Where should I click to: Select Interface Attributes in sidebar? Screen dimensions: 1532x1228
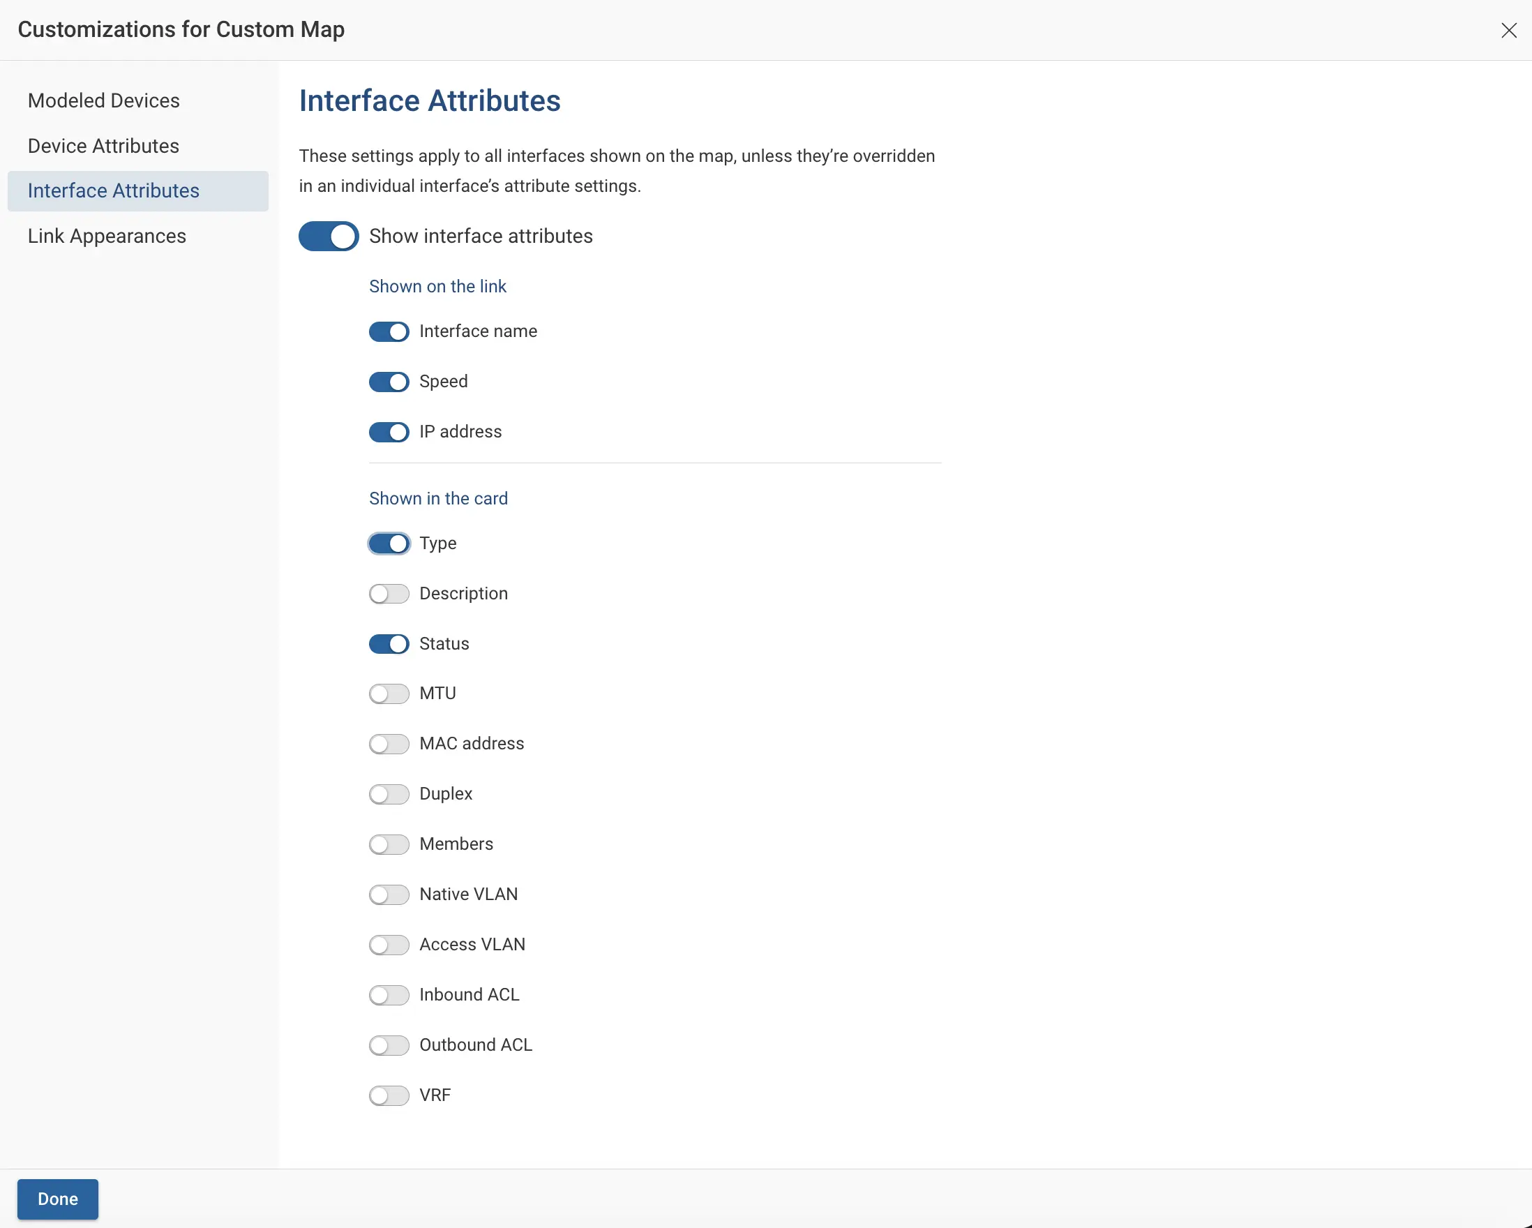click(138, 190)
